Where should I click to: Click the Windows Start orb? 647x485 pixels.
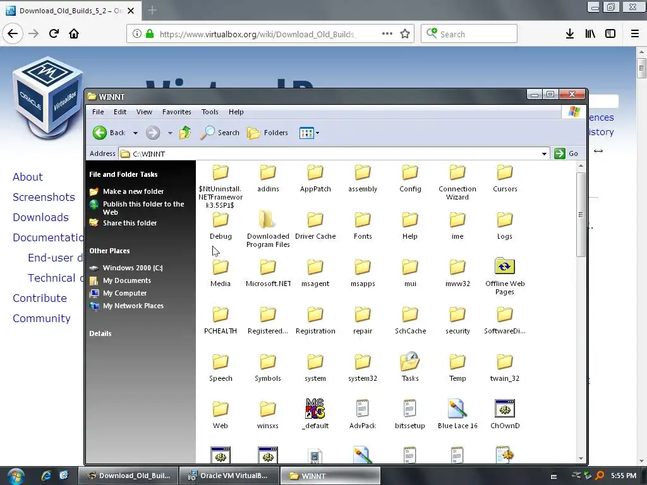15,476
